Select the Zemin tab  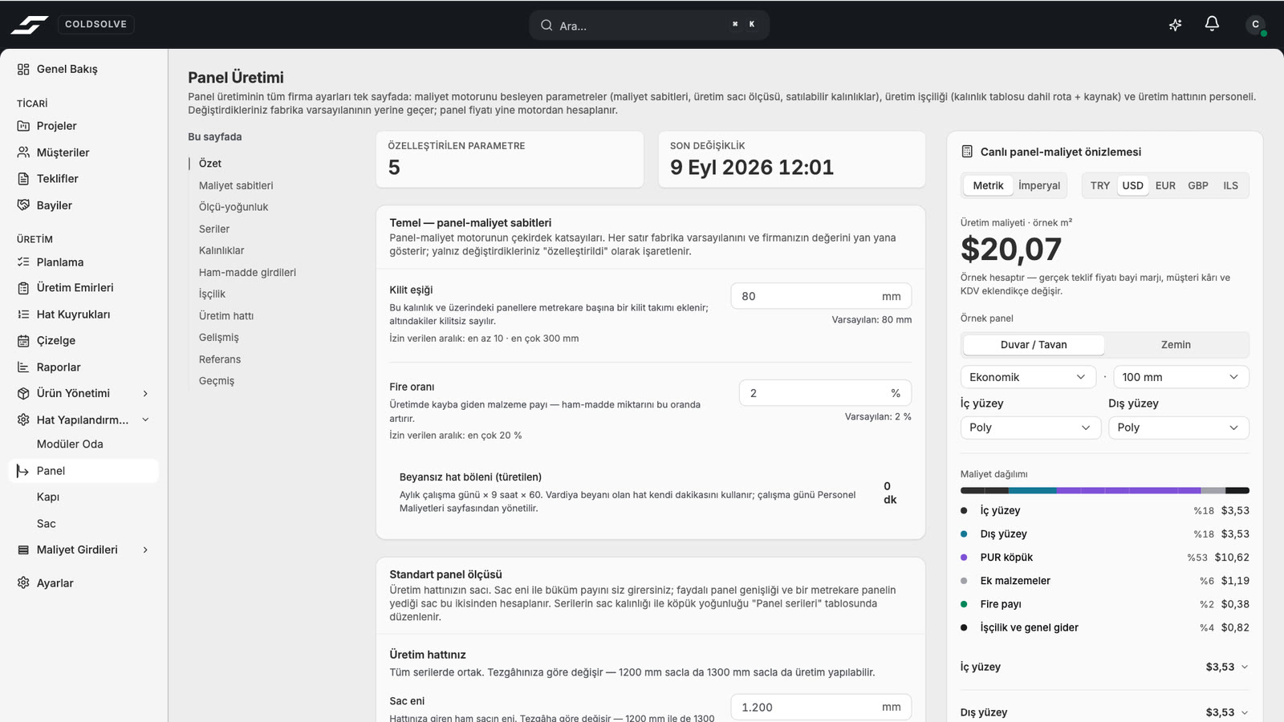pyautogui.click(x=1176, y=345)
